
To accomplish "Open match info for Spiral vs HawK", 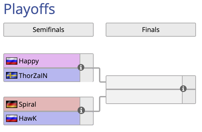I will (x=81, y=110).
